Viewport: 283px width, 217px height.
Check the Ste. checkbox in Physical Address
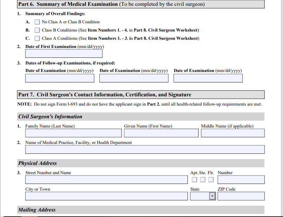(203, 180)
